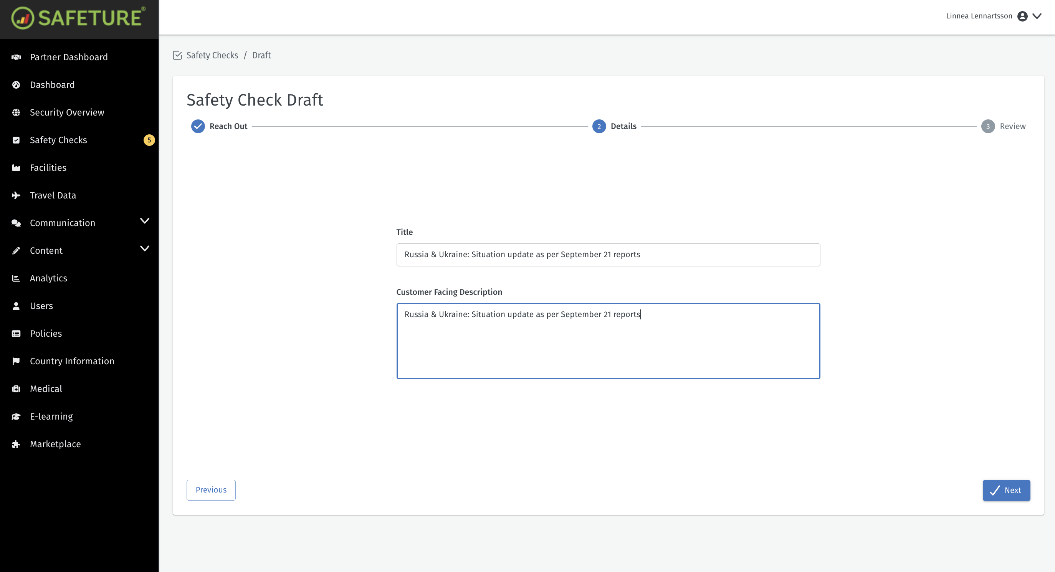Open the Analytics section
Viewport: 1055px width, 572px height.
click(48, 278)
